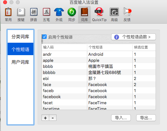Open the 高级 advanced pane
This screenshot has width=167, height=131.
(114, 15)
